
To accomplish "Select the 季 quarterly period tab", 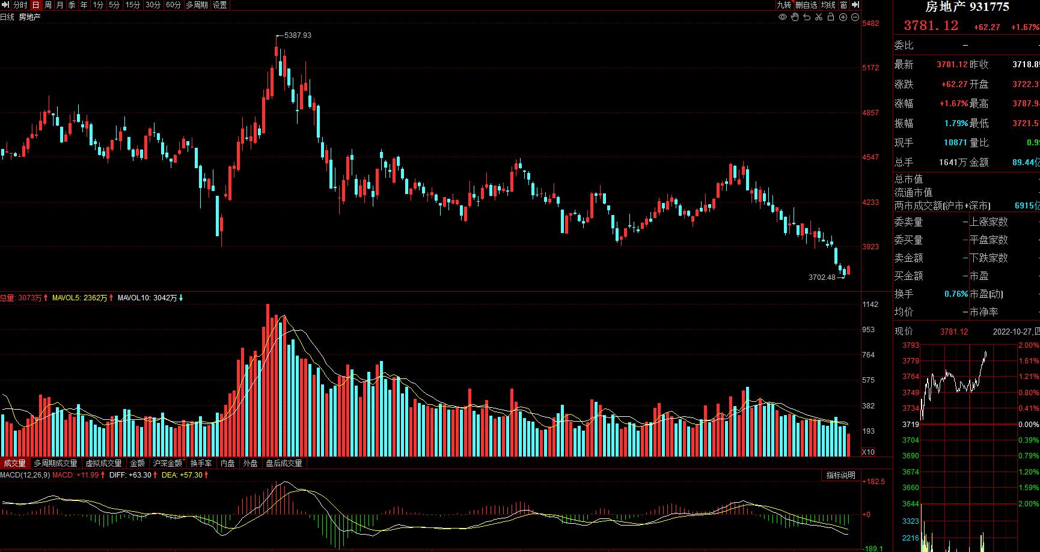I will tap(72, 5).
